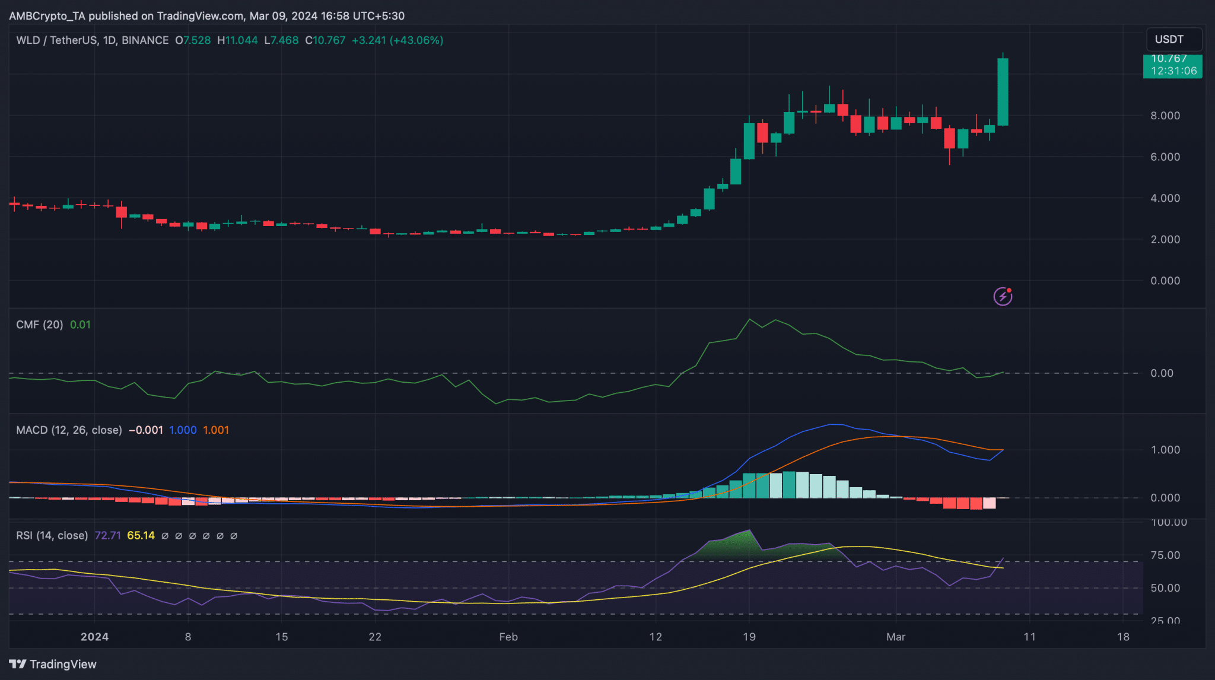Click the high price H11.044 in header
The height and width of the screenshot is (680, 1215).
237,40
